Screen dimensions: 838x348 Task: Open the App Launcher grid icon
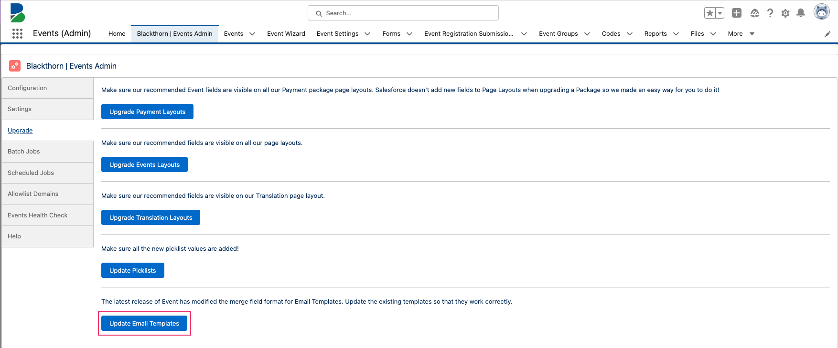tap(17, 33)
